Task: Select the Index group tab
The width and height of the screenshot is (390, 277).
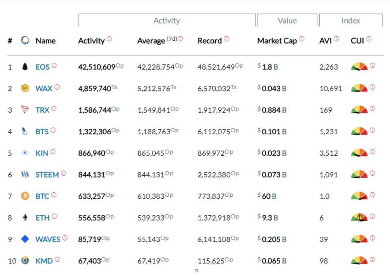Action: (x=351, y=21)
